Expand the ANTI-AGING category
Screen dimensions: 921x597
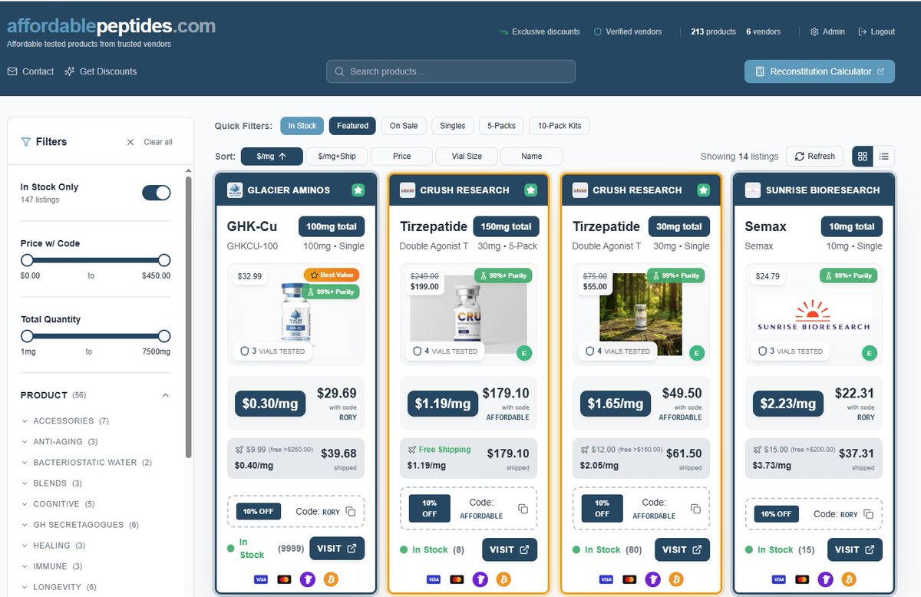(x=60, y=442)
